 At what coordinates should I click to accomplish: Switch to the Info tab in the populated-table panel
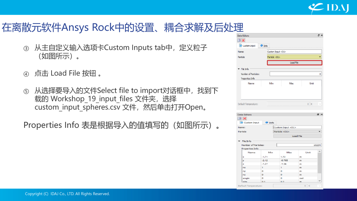click(x=270, y=123)
